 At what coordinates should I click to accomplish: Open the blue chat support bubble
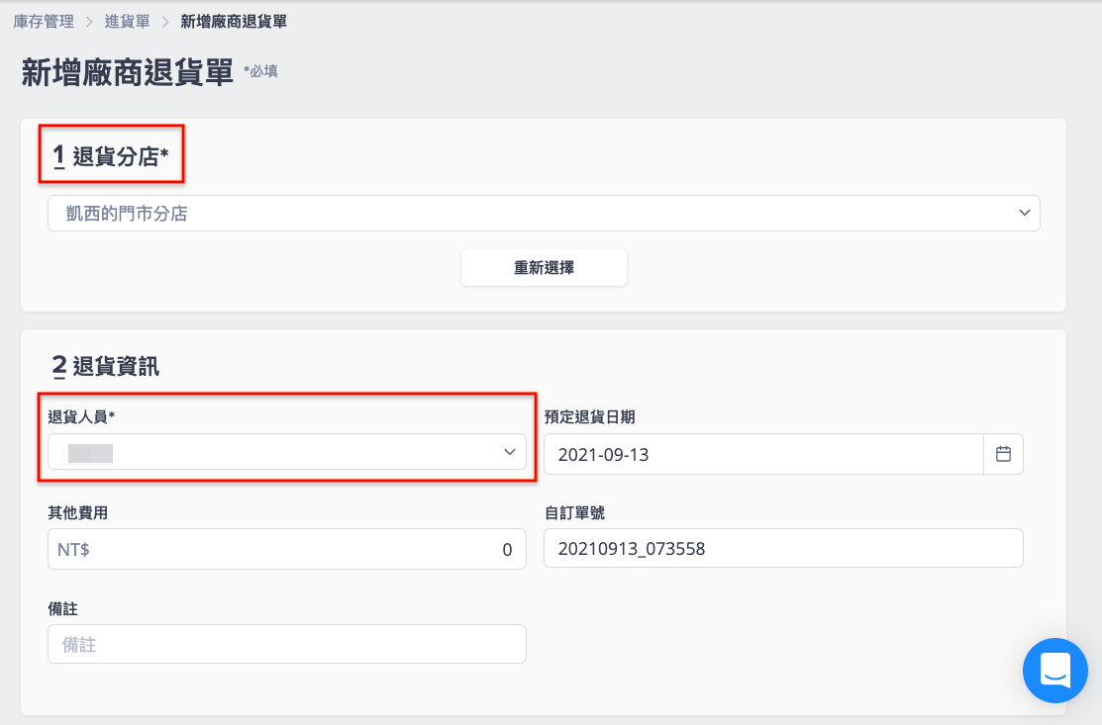[x=1054, y=671]
